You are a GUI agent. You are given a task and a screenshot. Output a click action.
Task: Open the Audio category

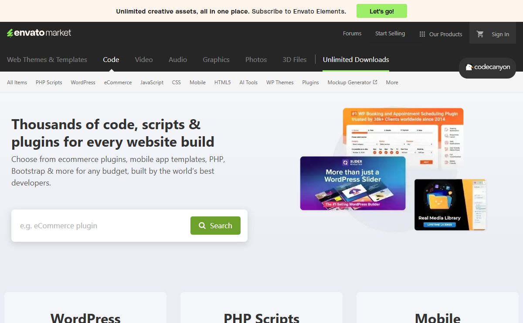(x=178, y=60)
